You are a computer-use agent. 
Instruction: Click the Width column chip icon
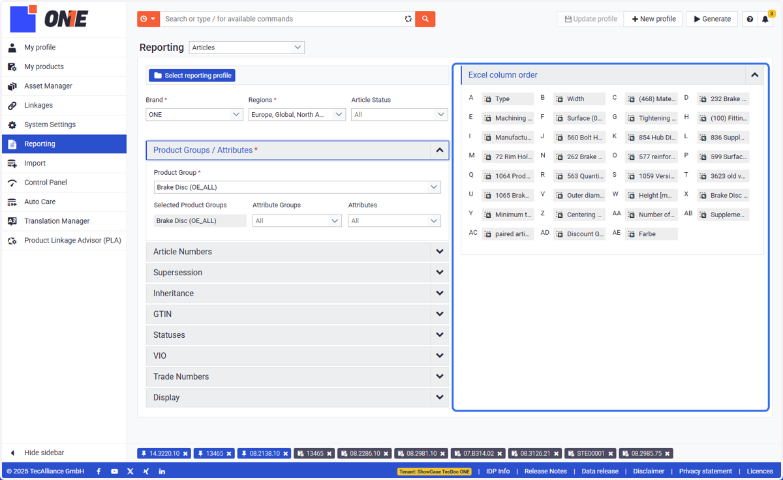click(x=559, y=99)
